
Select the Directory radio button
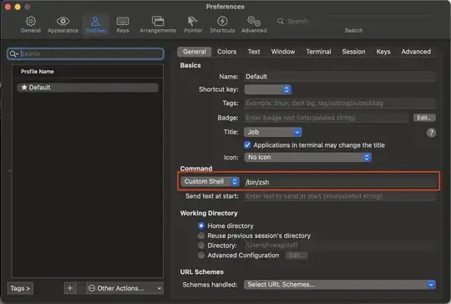201,246
